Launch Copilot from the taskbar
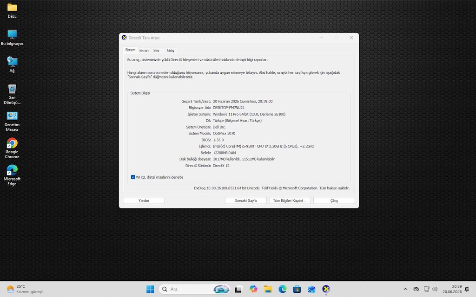The height and width of the screenshot is (297, 476). (253, 289)
